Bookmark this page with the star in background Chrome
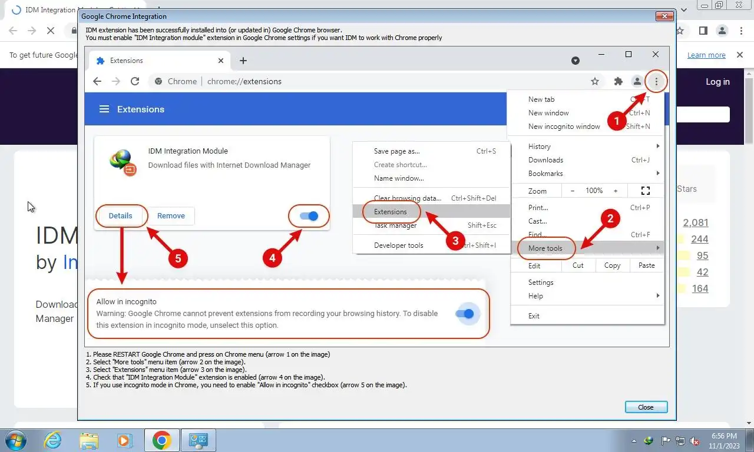Viewport: 754px width, 452px height. [x=680, y=31]
